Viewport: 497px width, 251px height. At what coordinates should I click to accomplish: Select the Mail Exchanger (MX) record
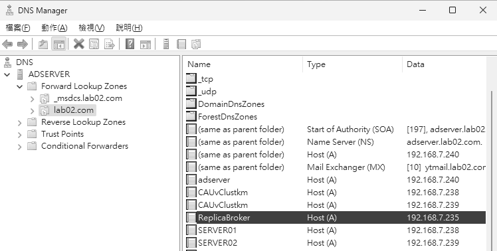(336, 167)
